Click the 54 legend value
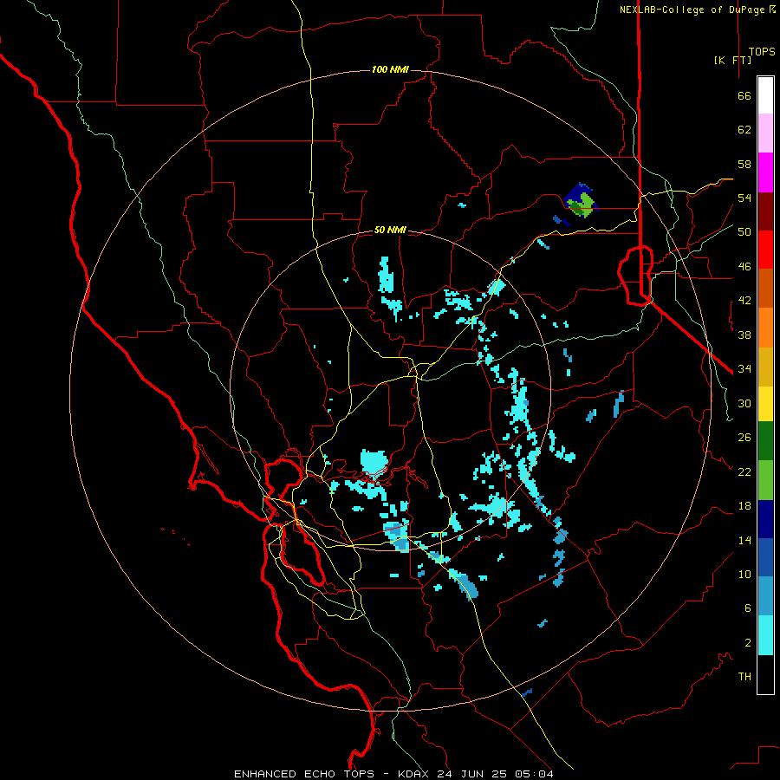Image resolution: width=780 pixels, height=780 pixels. pyautogui.click(x=744, y=198)
